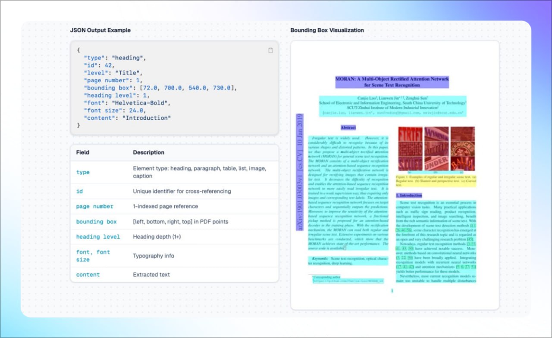Open the GitHub URL in the footnote

348,281
